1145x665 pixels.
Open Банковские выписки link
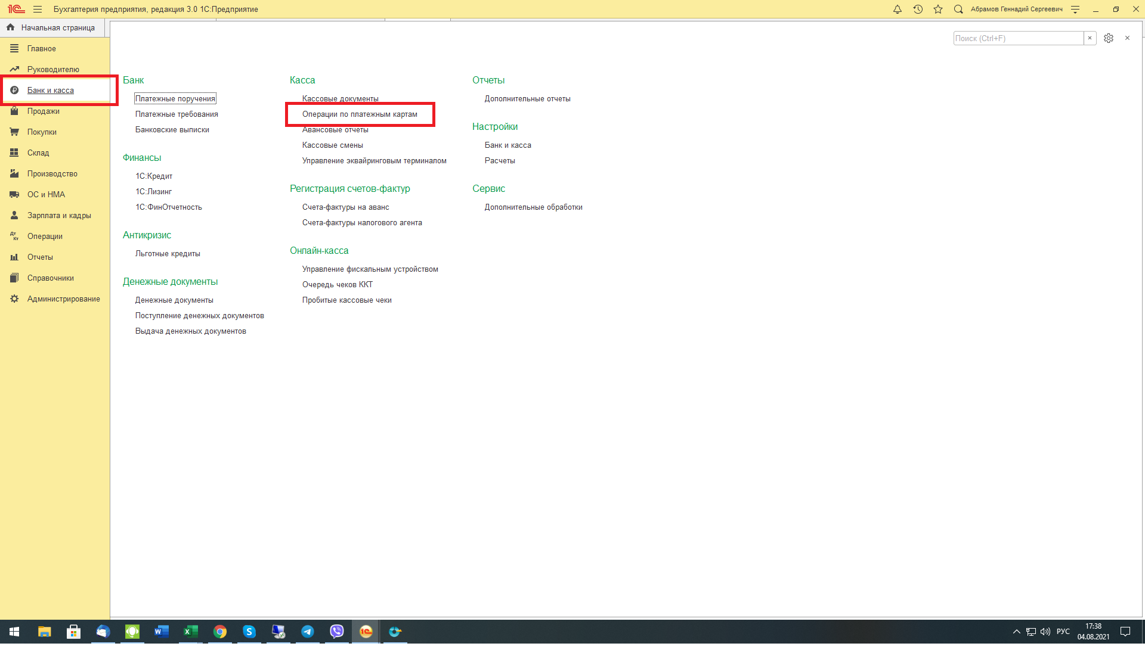coord(172,129)
